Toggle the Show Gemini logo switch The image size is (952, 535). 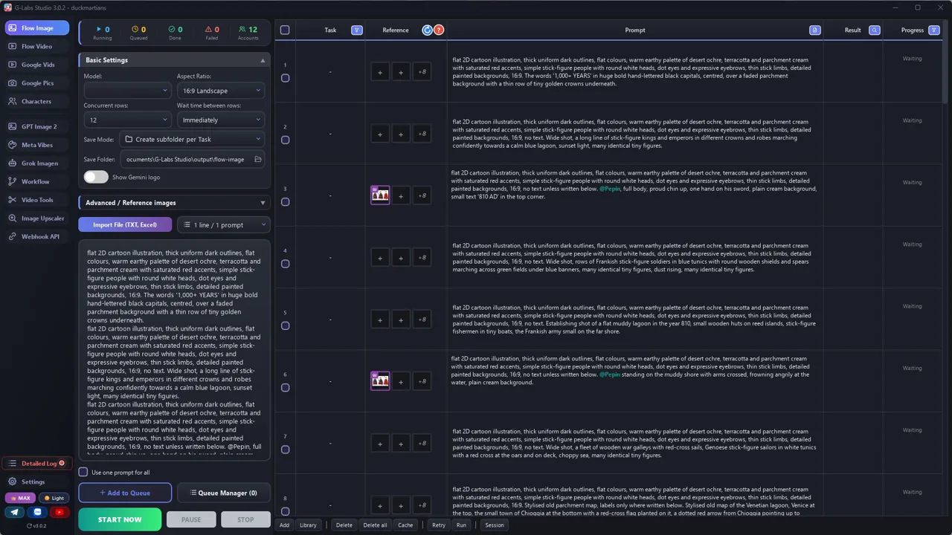coord(95,177)
